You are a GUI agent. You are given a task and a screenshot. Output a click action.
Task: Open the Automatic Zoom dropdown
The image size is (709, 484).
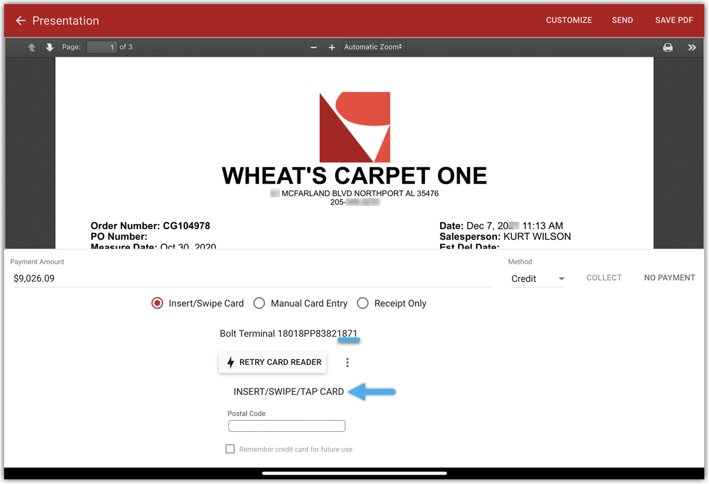pos(373,47)
